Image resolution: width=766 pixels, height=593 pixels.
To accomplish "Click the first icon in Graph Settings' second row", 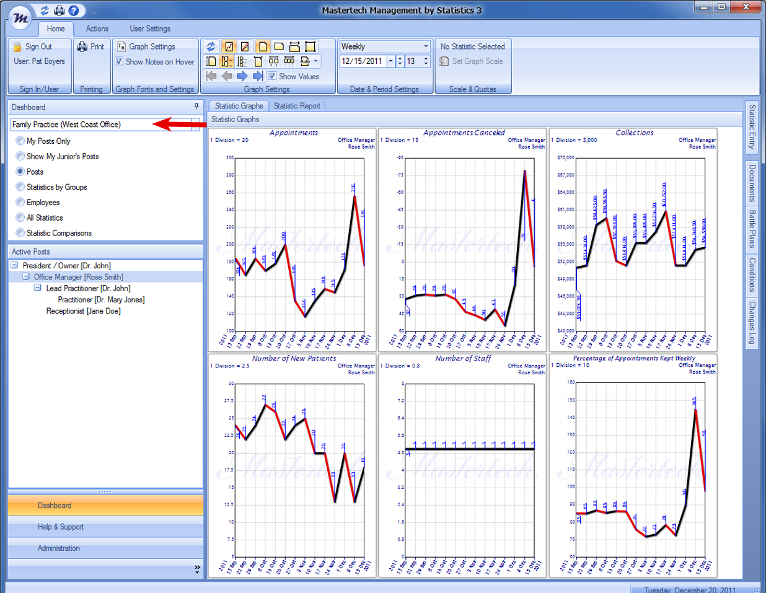I will coord(211,61).
